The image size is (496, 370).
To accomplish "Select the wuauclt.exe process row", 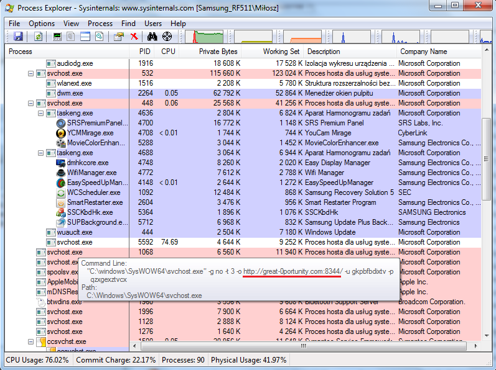I will pos(243,232).
